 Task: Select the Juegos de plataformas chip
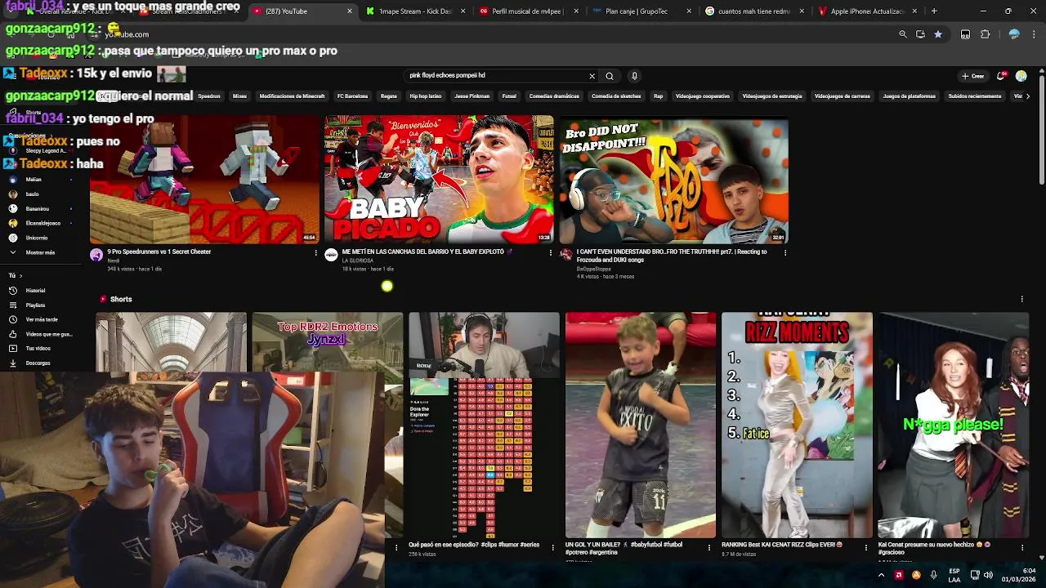point(909,96)
